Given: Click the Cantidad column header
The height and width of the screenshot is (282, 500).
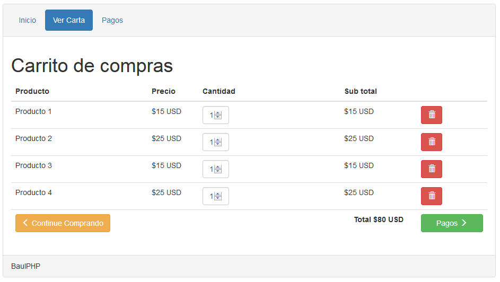Looking at the screenshot, I should (x=219, y=91).
